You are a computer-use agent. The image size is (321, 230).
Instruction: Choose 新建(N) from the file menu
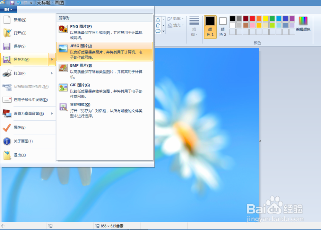click(x=28, y=20)
